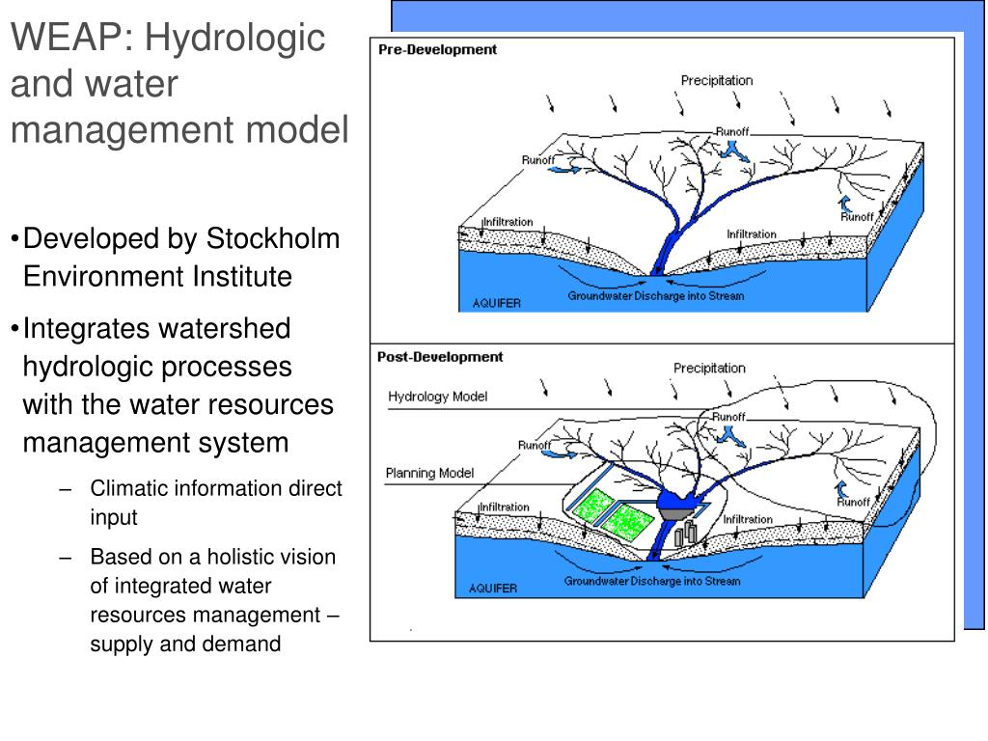
Task: Select the bullet "Developed by Stockholm Environment Institute"
Action: point(181,257)
